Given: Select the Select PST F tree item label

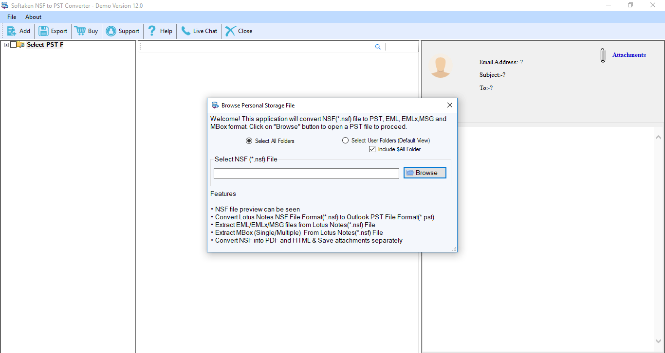Looking at the screenshot, I should pyautogui.click(x=45, y=45).
